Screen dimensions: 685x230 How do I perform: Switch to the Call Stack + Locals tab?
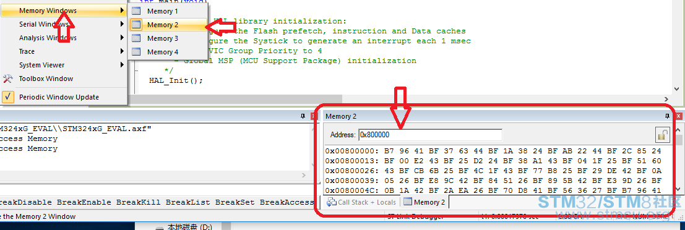362,202
